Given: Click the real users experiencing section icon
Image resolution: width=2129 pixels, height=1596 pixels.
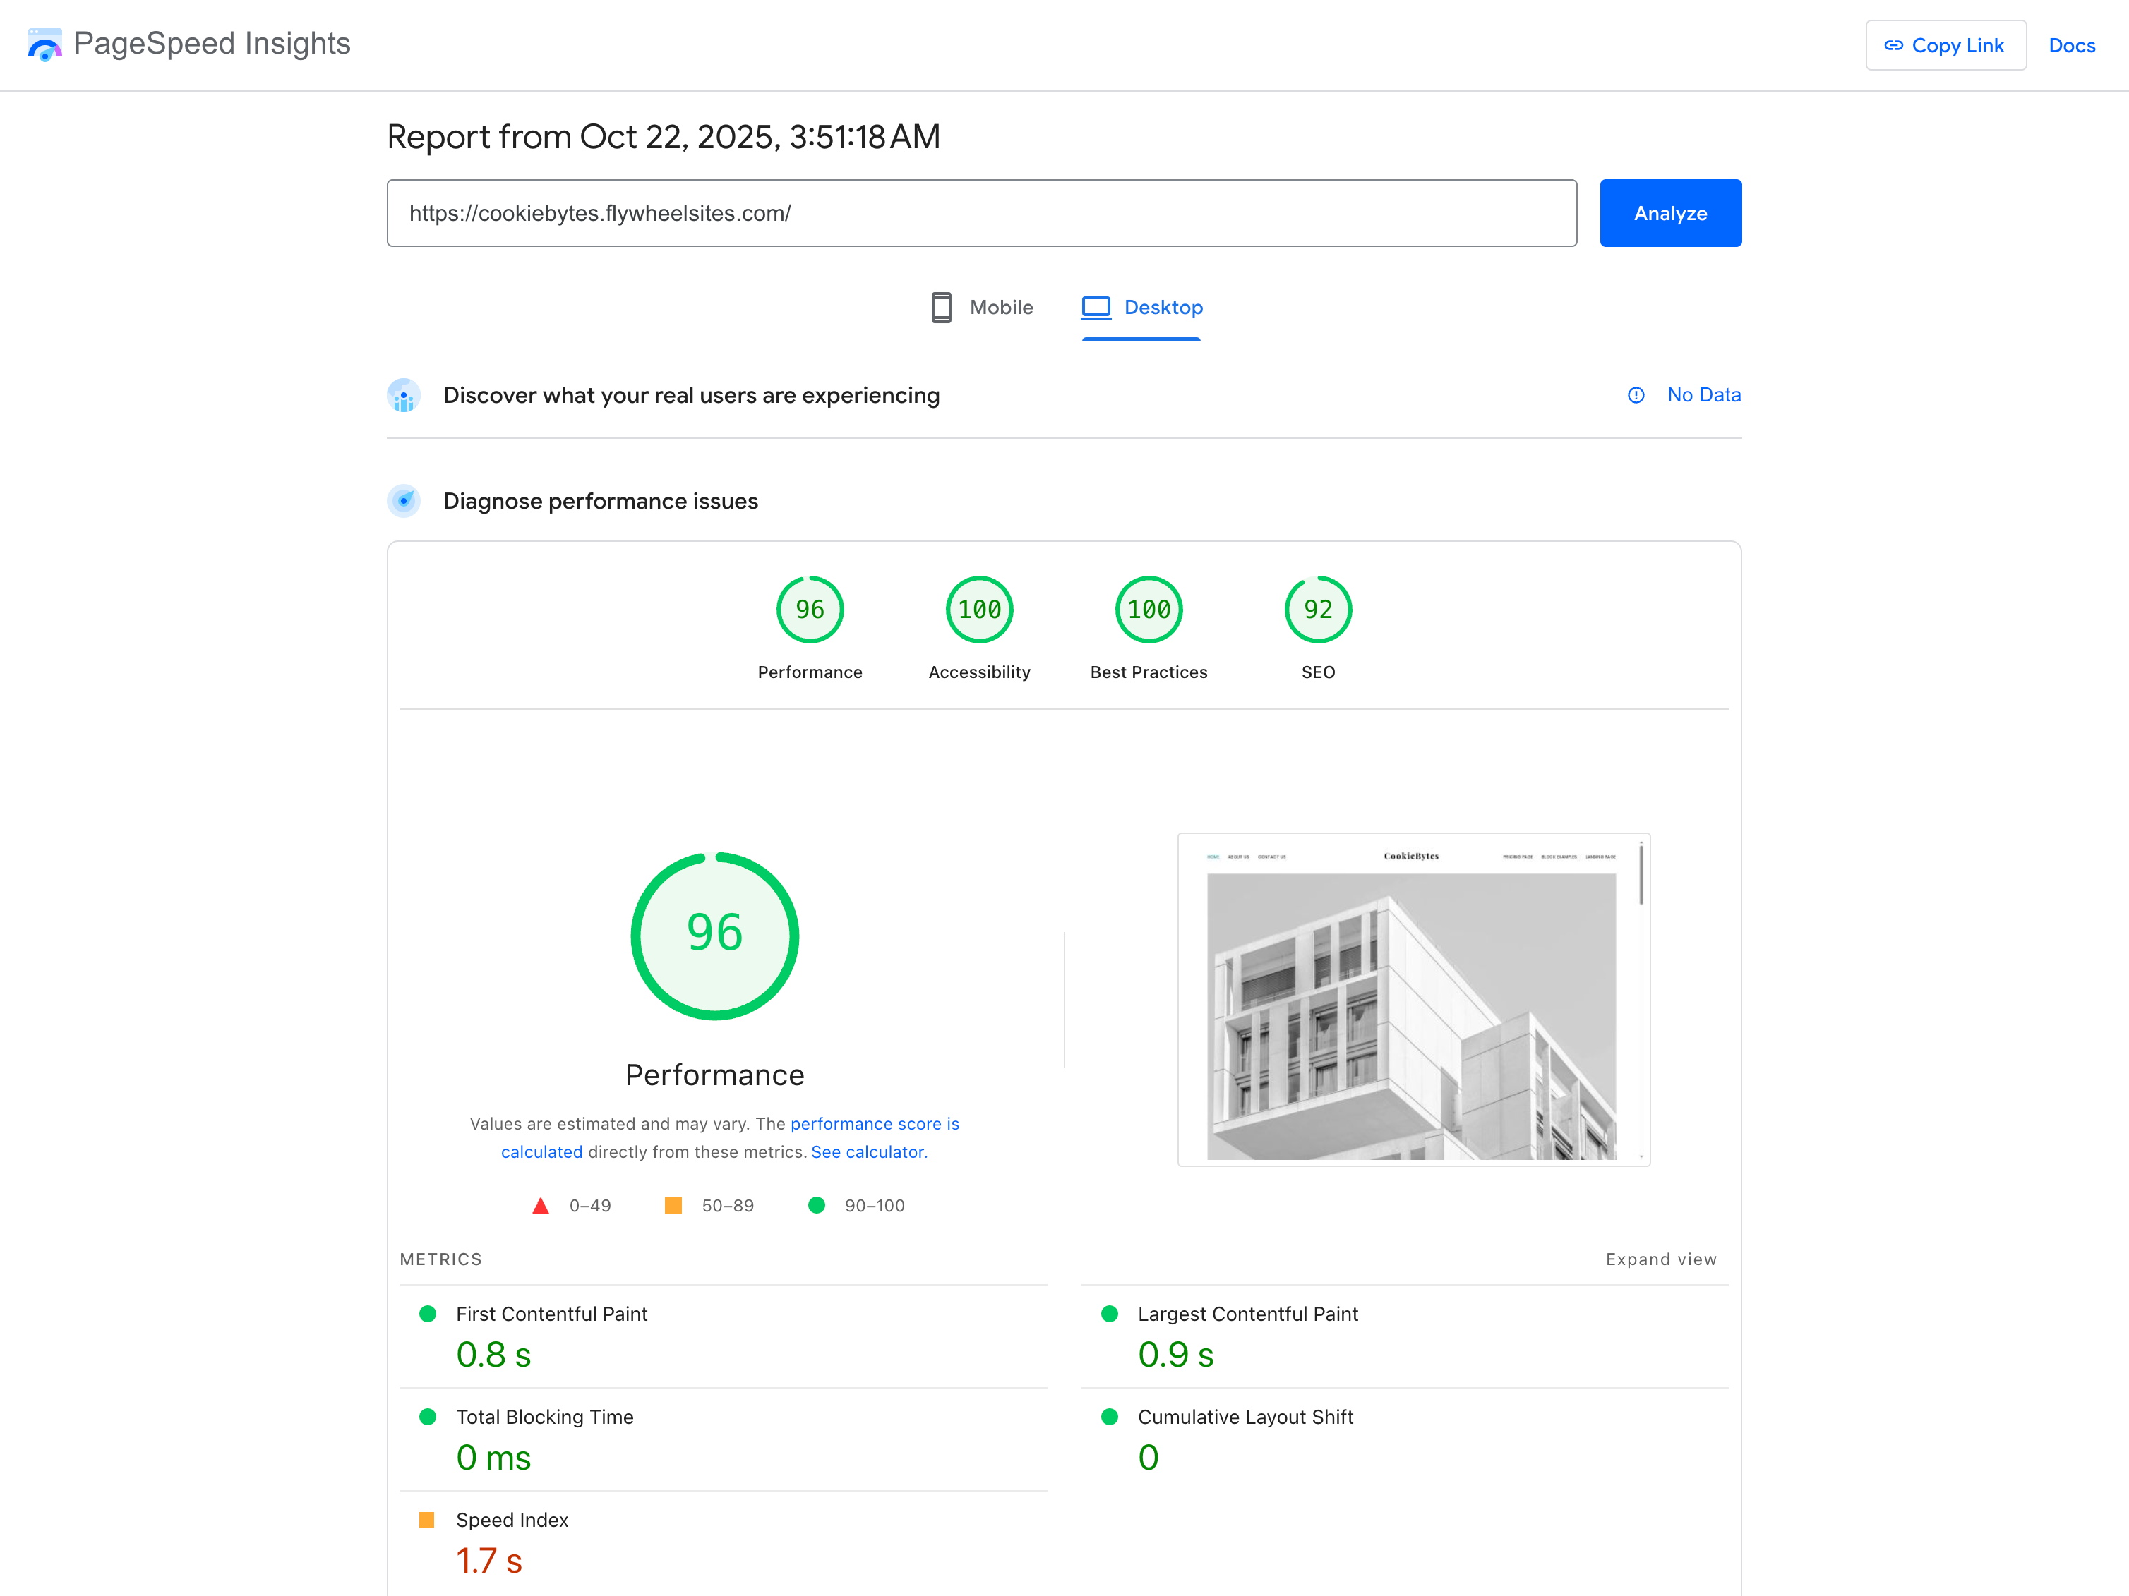Looking at the screenshot, I should coord(404,395).
